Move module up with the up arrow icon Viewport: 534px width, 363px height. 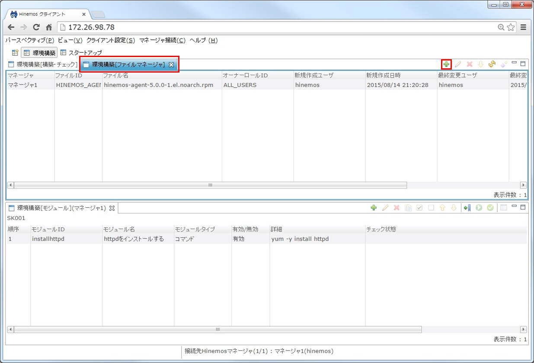pyautogui.click(x=442, y=208)
